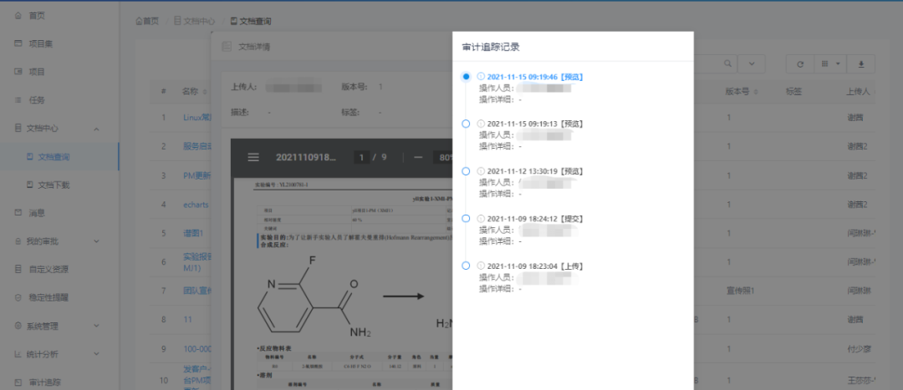Click the 文档详情 header document icon

click(227, 47)
